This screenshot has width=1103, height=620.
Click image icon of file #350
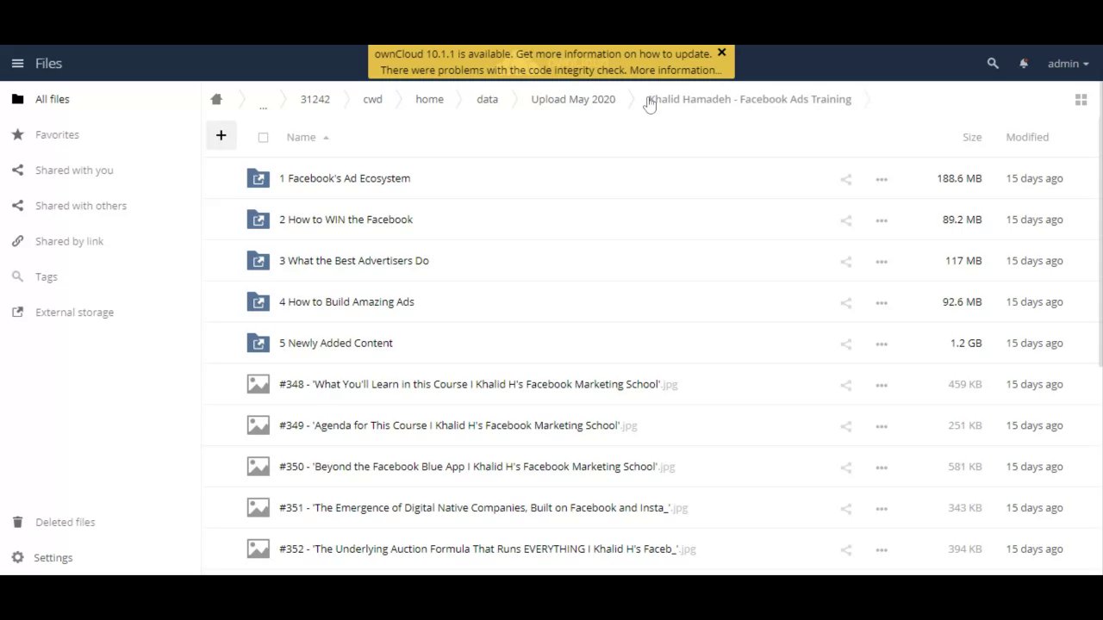tap(259, 467)
